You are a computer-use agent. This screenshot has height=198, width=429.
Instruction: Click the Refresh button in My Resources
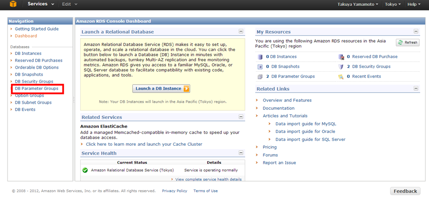click(408, 43)
